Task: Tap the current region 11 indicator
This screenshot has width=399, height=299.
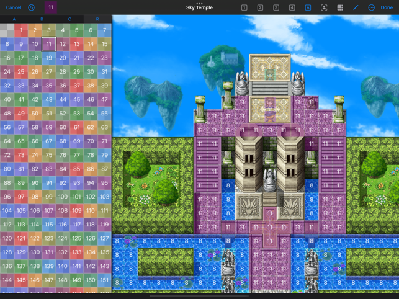Action: click(x=51, y=7)
